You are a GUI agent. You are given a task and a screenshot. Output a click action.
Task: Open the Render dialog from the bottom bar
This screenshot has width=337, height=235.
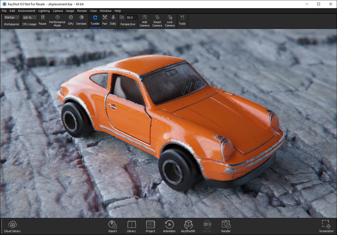click(226, 226)
